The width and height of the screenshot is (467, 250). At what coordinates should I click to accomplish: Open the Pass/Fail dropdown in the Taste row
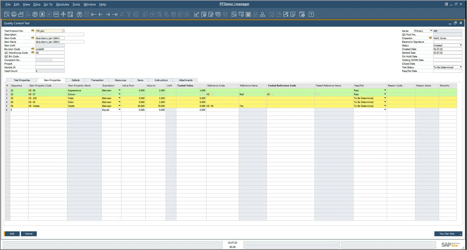385,98
